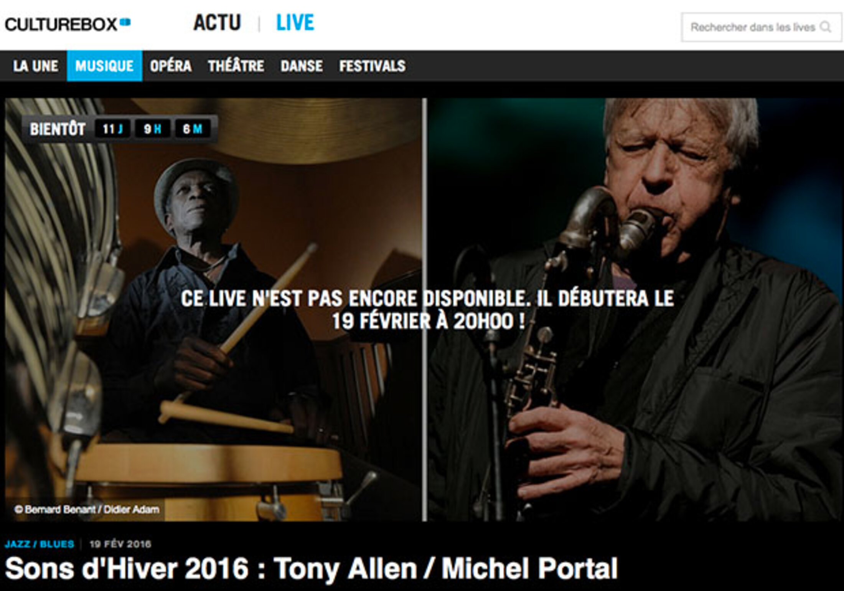Click the 11 J days counter
This screenshot has height=591, width=844.
click(x=112, y=129)
